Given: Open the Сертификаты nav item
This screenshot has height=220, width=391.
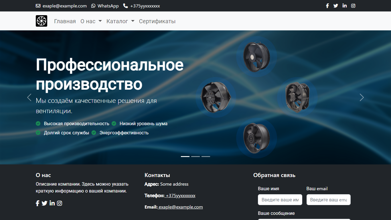Looking at the screenshot, I should (x=157, y=21).
